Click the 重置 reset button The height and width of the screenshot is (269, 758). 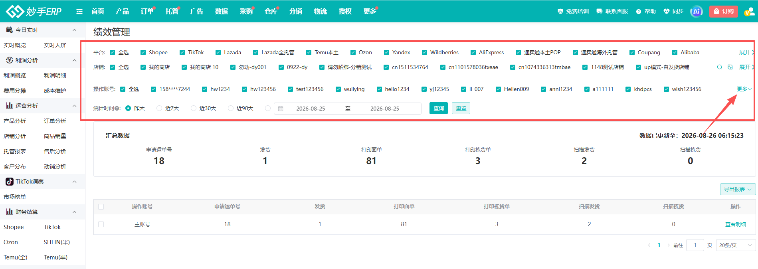[461, 108]
